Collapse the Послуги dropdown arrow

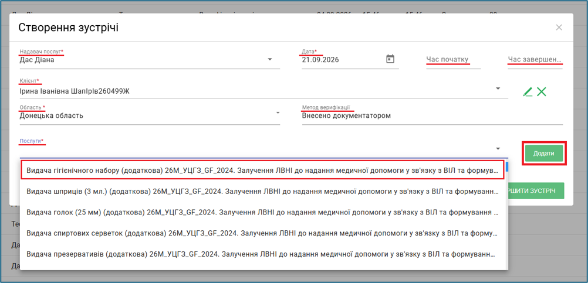pos(498,149)
